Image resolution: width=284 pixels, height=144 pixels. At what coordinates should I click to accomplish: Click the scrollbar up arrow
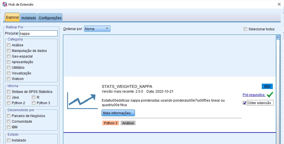tap(278, 37)
